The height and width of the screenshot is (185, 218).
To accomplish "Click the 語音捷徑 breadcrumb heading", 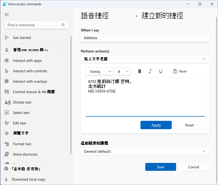I will pos(95,16).
